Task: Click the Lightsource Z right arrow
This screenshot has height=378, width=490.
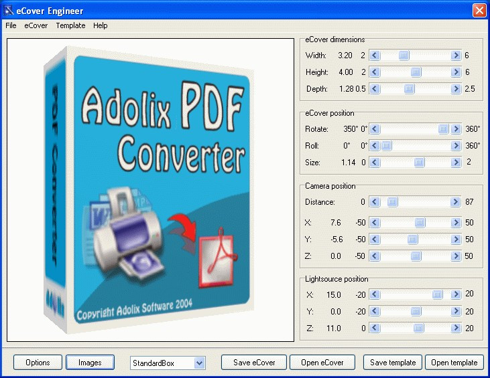Action: (x=456, y=328)
